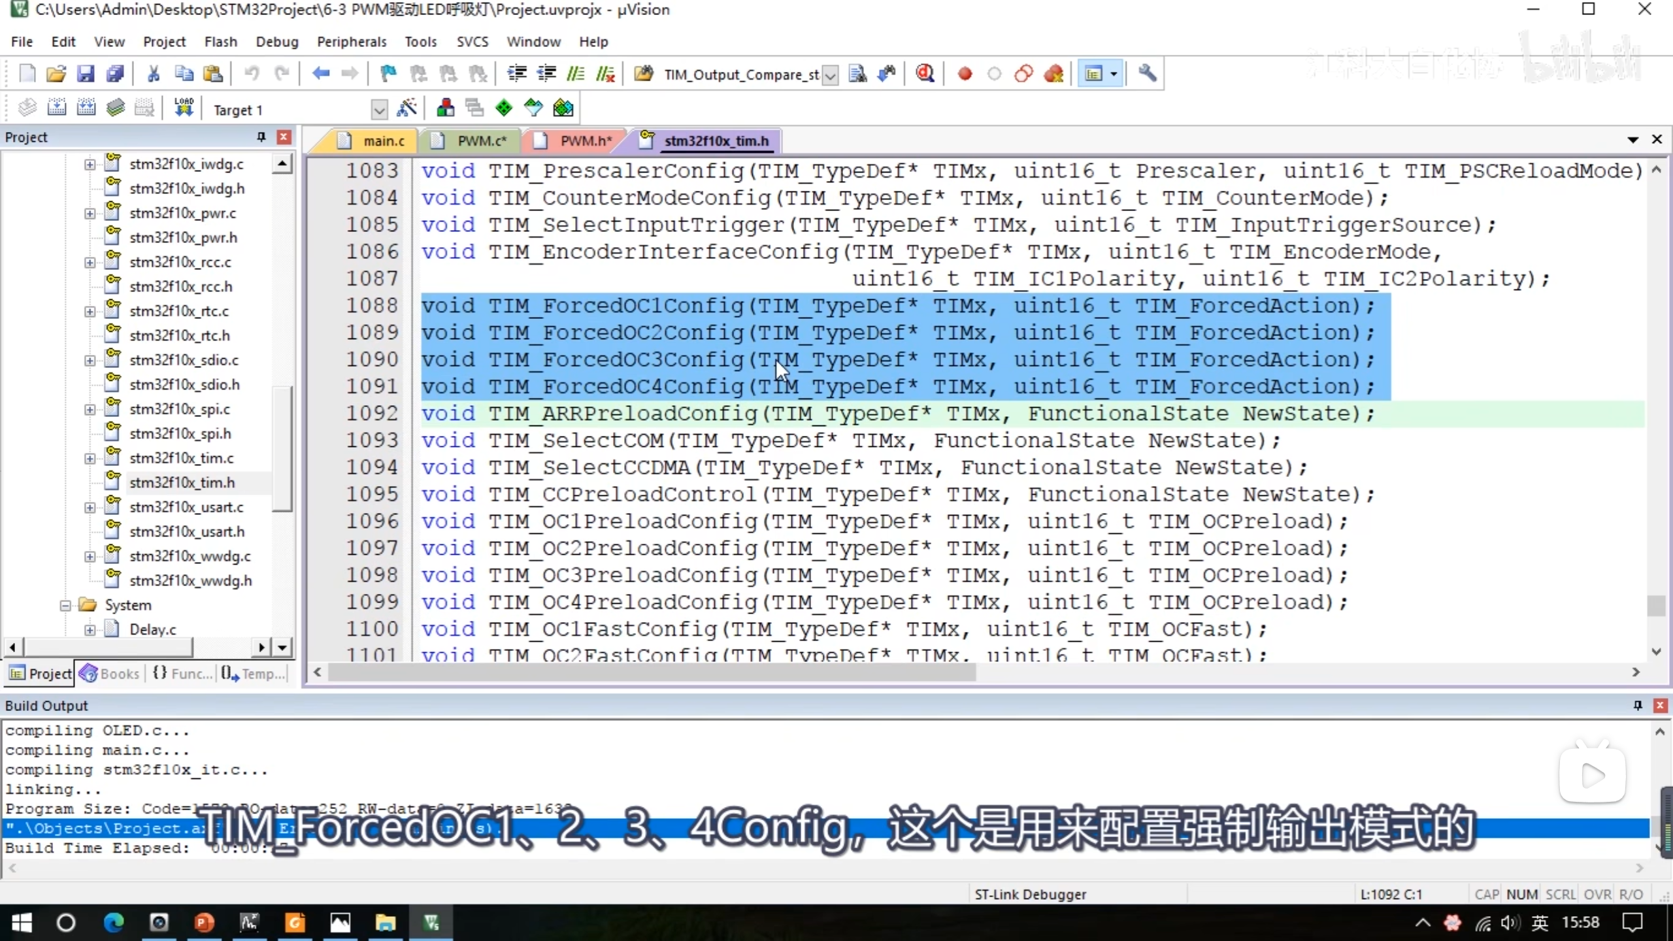The image size is (1673, 941).
Task: Open Options for Target magic wand
Action: tap(406, 108)
